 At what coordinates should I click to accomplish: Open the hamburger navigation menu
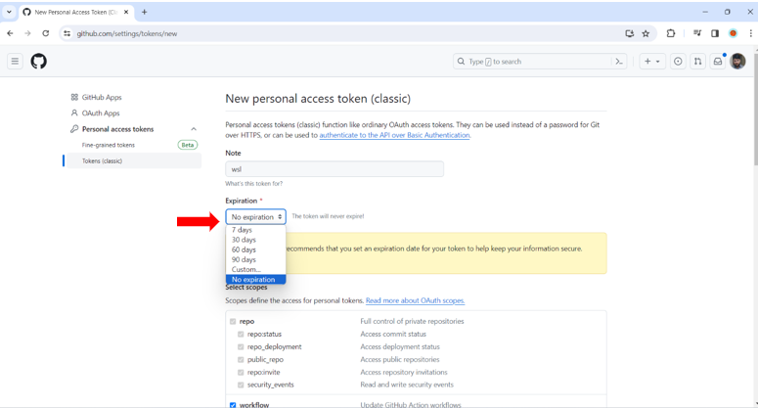pyautogui.click(x=15, y=62)
